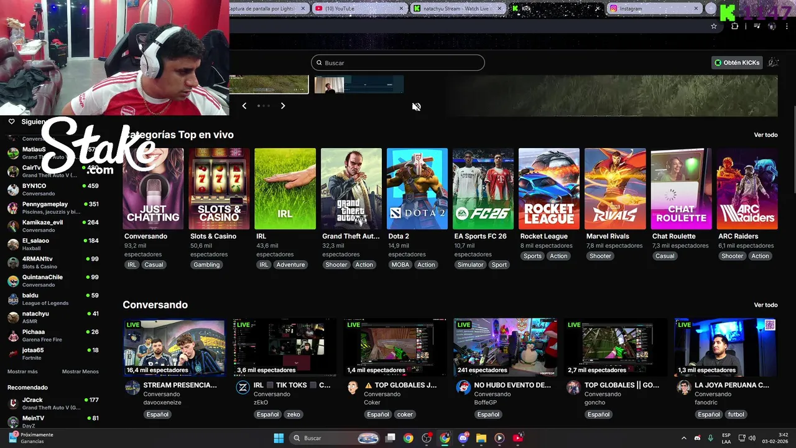Close the YouTube browser tab
Image resolution: width=796 pixels, height=448 pixels.
[401, 9]
